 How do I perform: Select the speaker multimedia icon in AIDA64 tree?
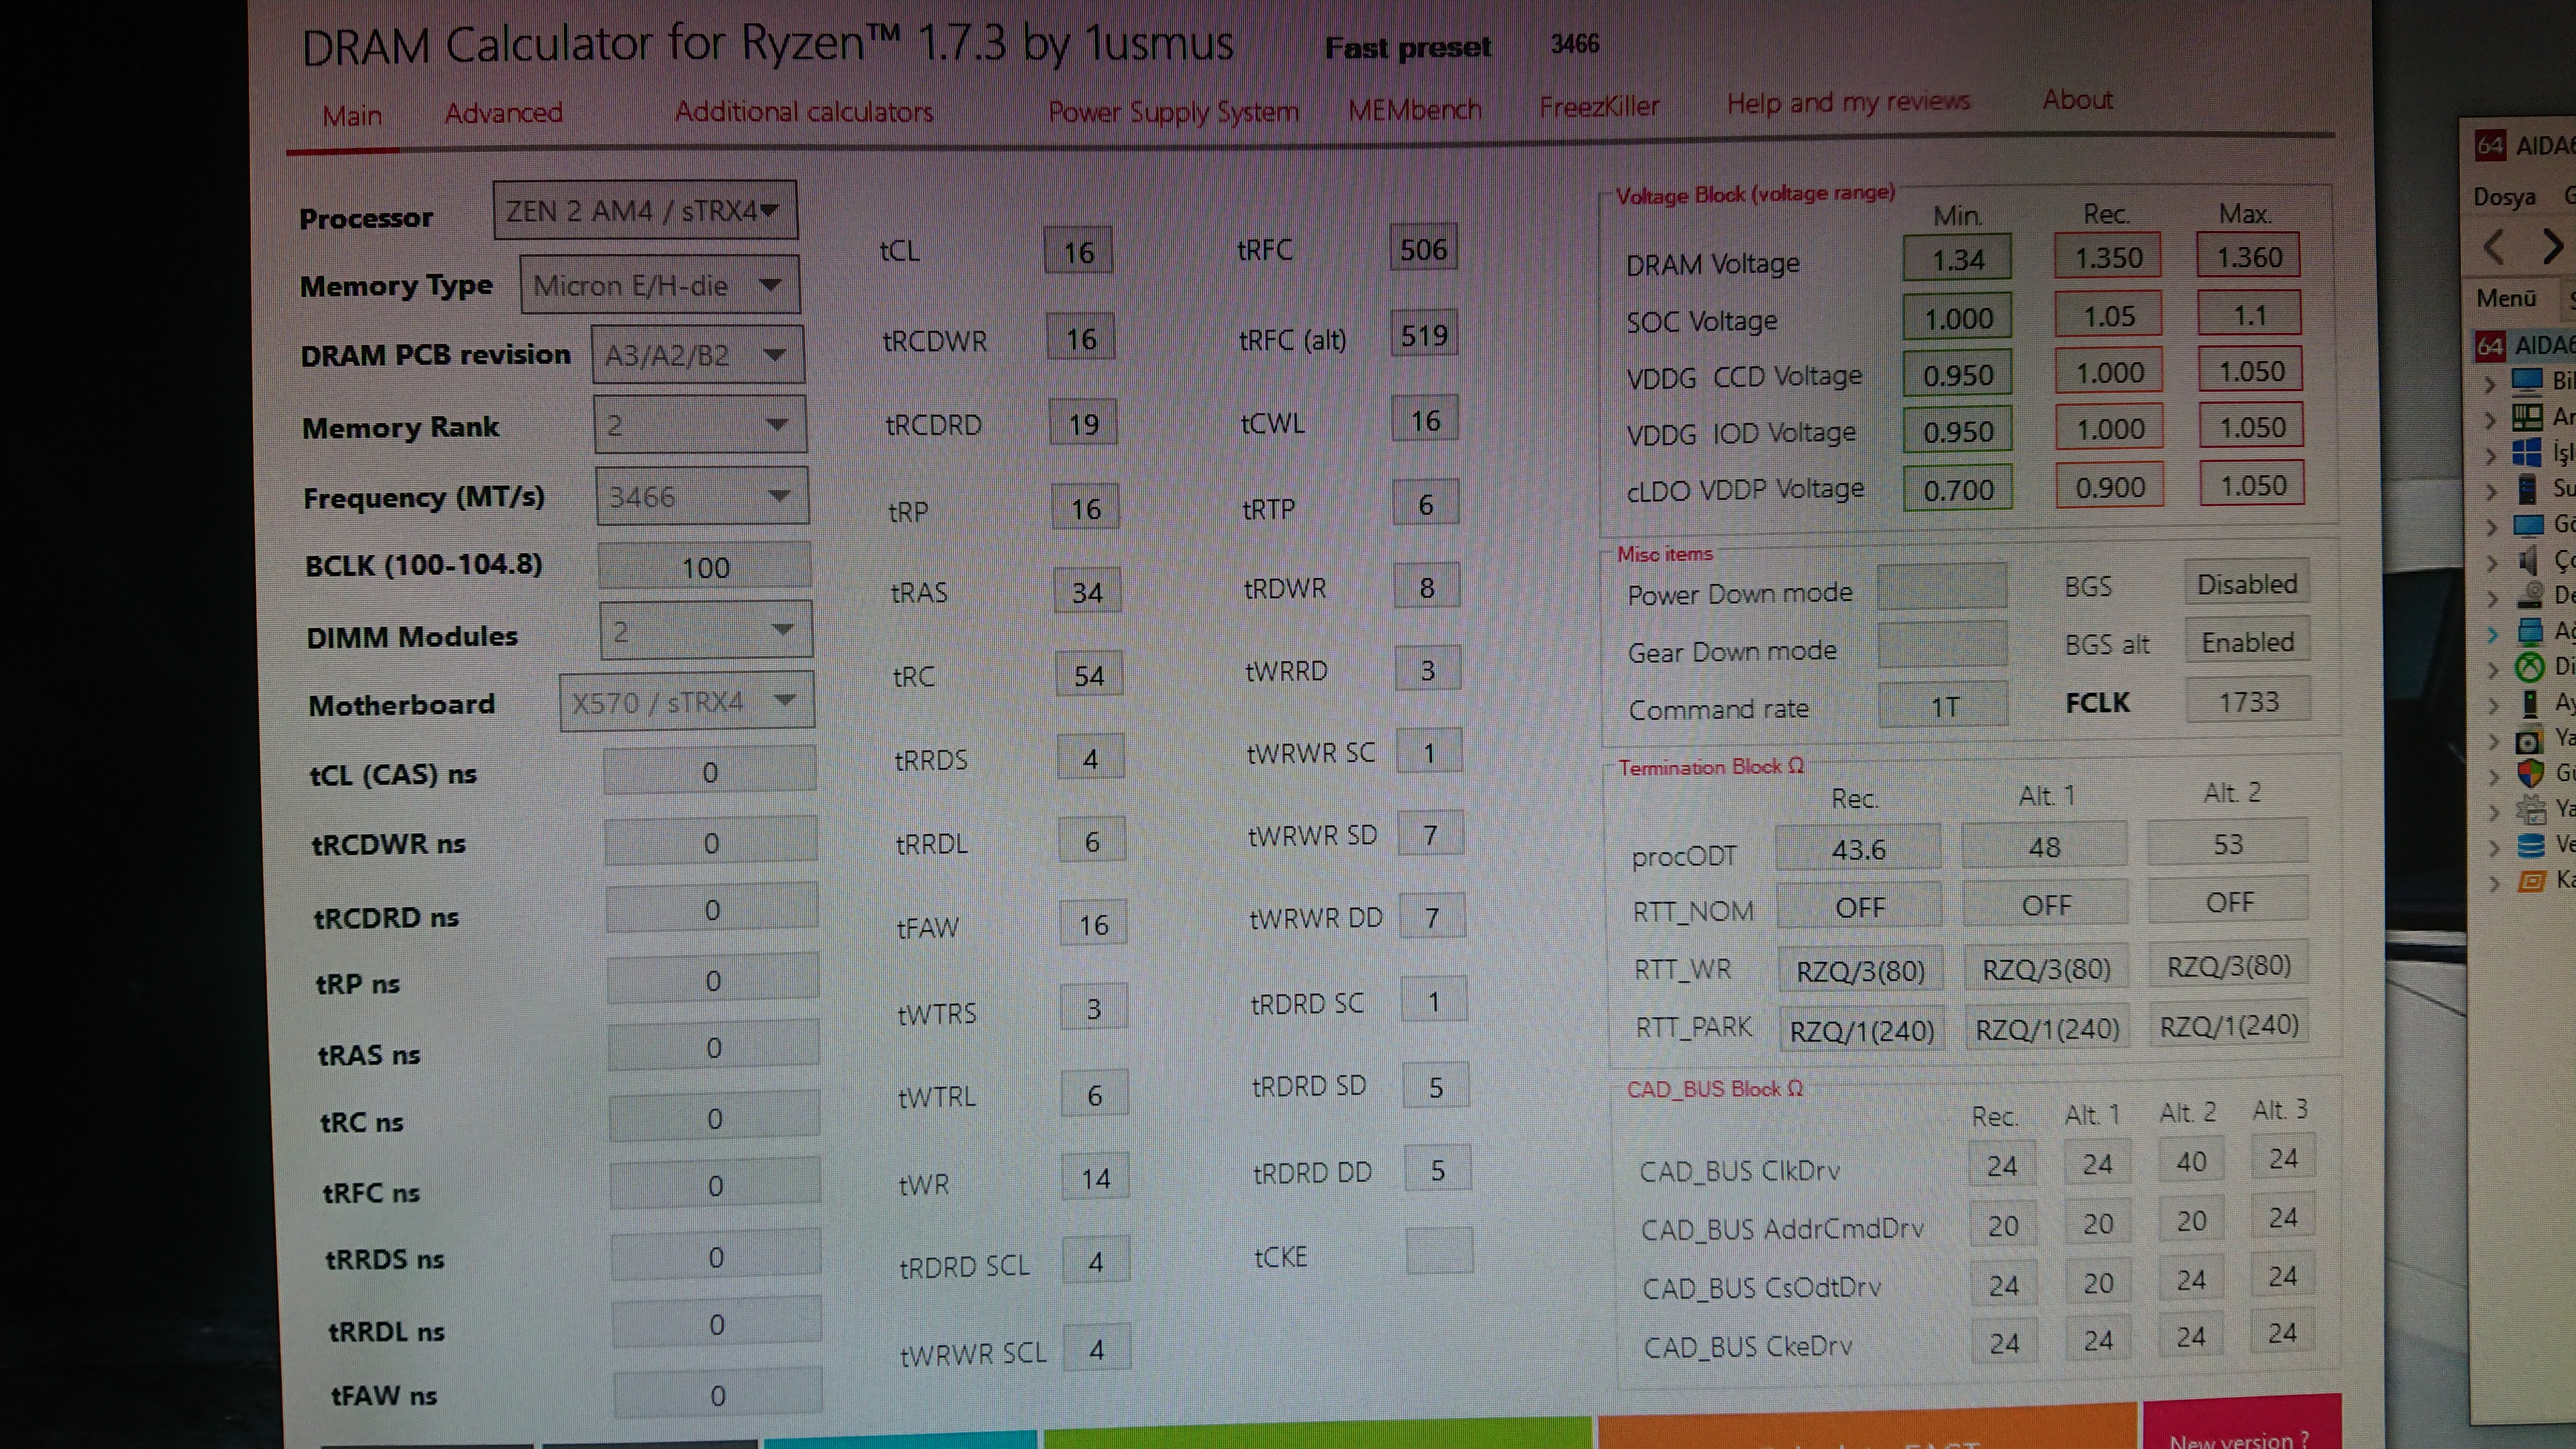(x=2528, y=560)
